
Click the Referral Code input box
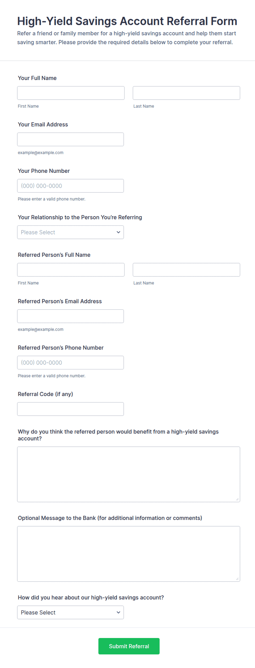(70, 409)
